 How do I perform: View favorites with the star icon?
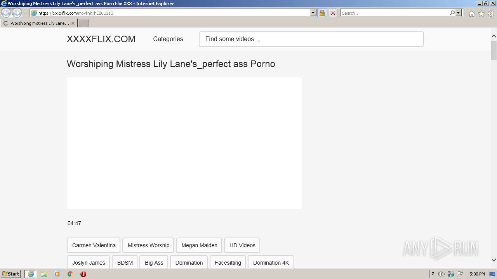(x=481, y=14)
